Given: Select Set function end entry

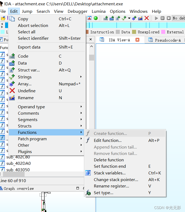Looking at the screenshot, I should pos(125,166).
